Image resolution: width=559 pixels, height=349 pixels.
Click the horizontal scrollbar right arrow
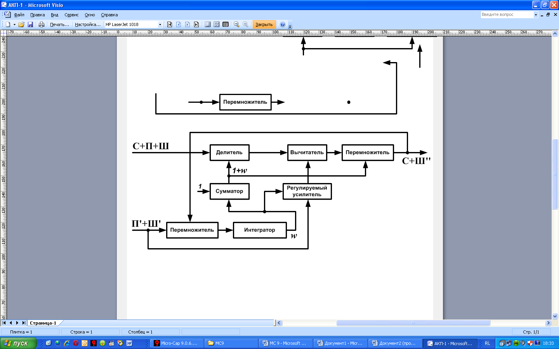(548, 323)
